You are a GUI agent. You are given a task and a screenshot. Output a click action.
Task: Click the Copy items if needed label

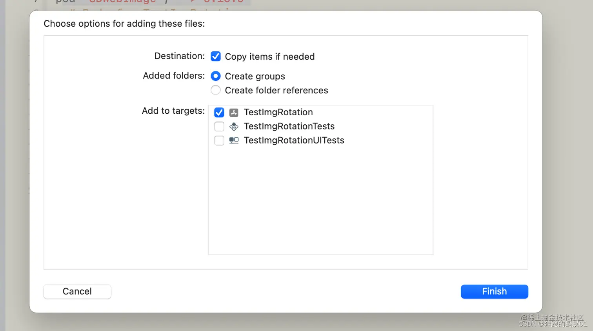click(269, 57)
